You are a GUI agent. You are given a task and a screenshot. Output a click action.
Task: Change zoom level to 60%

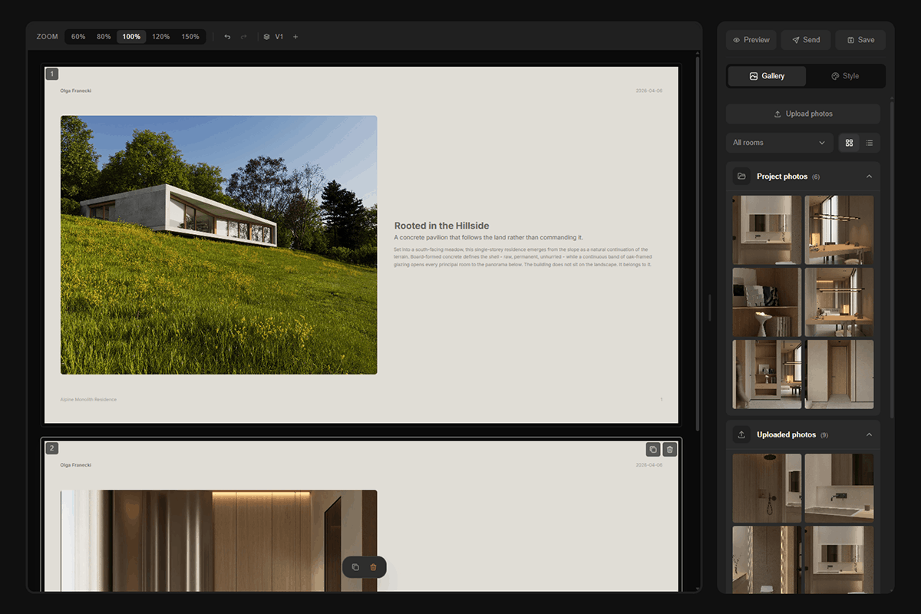(x=78, y=36)
